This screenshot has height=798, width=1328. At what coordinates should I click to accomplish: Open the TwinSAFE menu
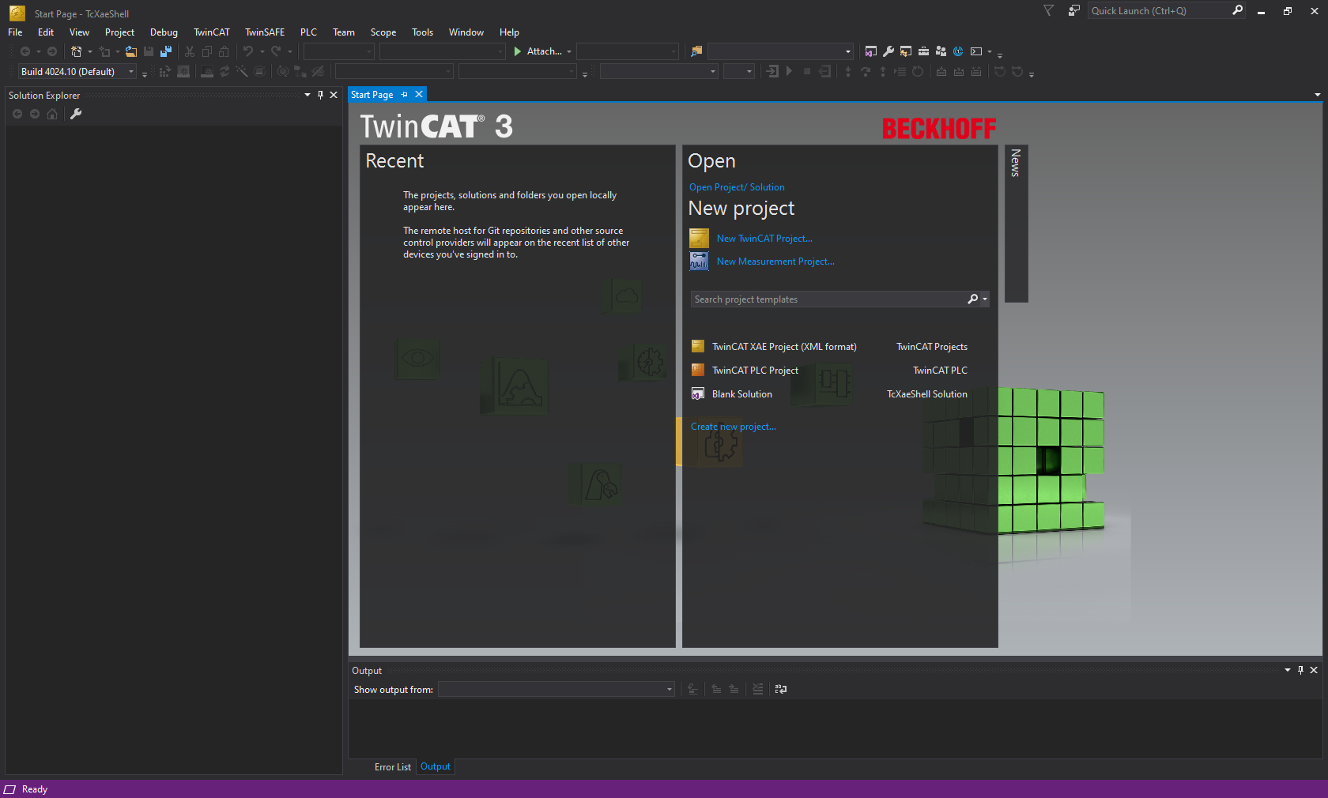(265, 32)
